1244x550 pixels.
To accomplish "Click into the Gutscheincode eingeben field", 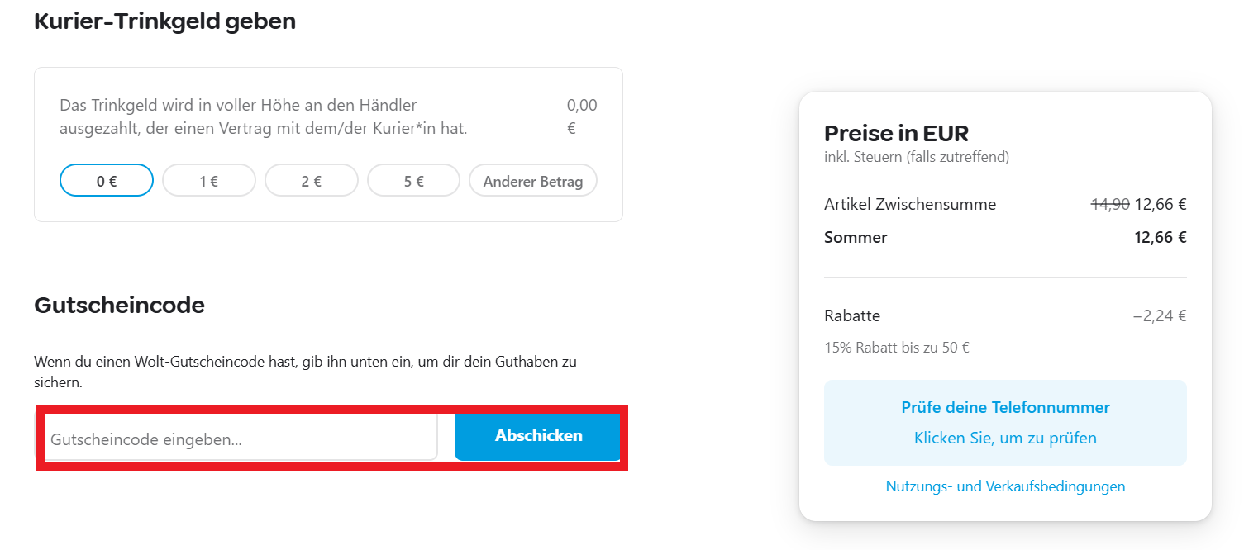I will (240, 436).
